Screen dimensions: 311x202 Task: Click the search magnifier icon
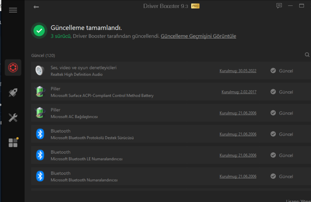[x=307, y=55]
